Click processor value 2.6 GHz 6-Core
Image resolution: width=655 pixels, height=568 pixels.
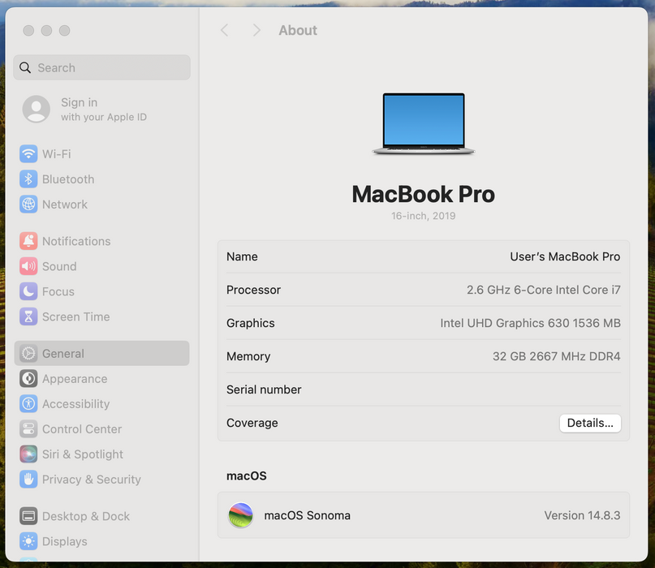[x=544, y=290]
